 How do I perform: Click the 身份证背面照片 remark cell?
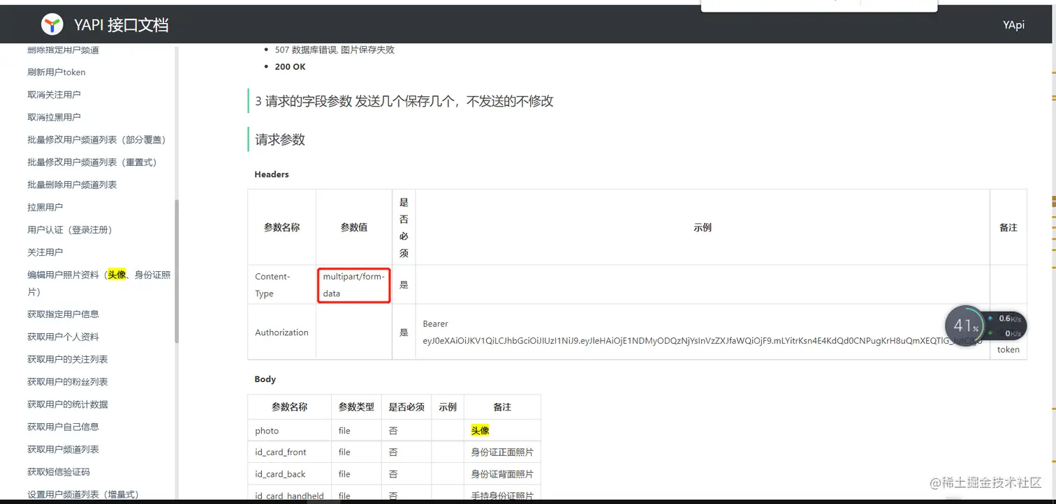pyautogui.click(x=502, y=474)
